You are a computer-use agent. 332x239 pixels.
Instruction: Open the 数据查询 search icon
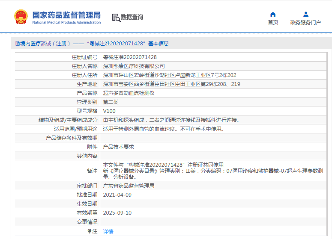116,18
